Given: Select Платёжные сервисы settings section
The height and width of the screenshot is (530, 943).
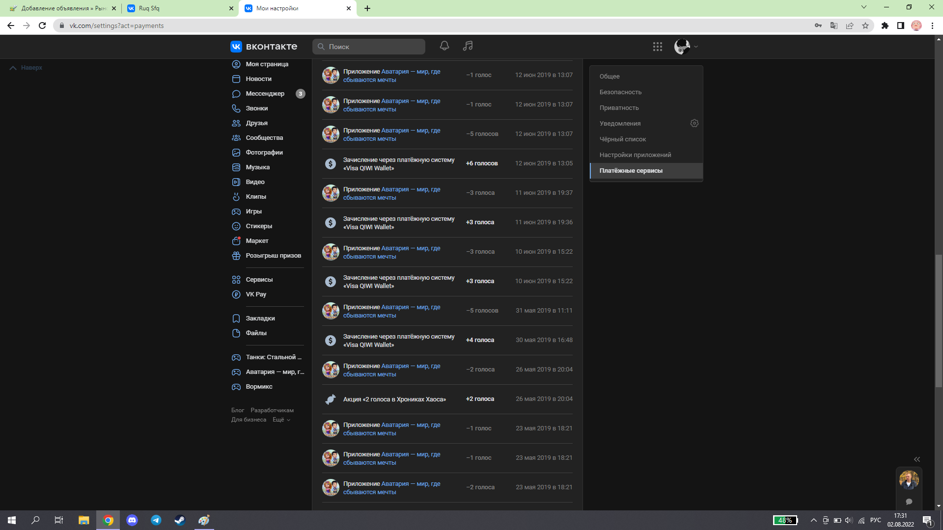Looking at the screenshot, I should pyautogui.click(x=646, y=170).
